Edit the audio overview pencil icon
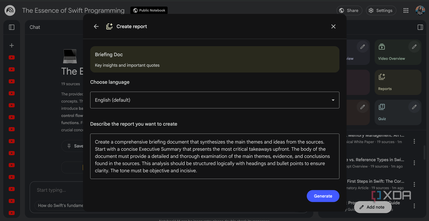429x221 pixels. [363, 47]
